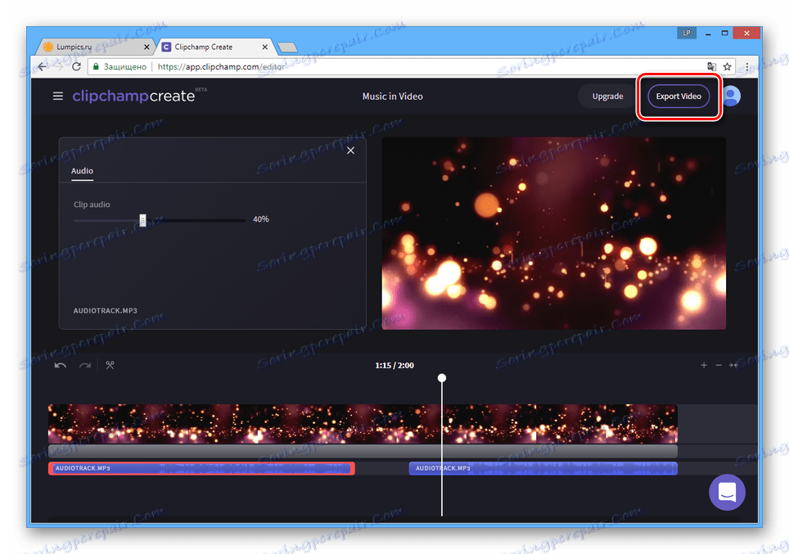Select the Audio tab in panel
The image size is (789, 554).
click(x=82, y=171)
